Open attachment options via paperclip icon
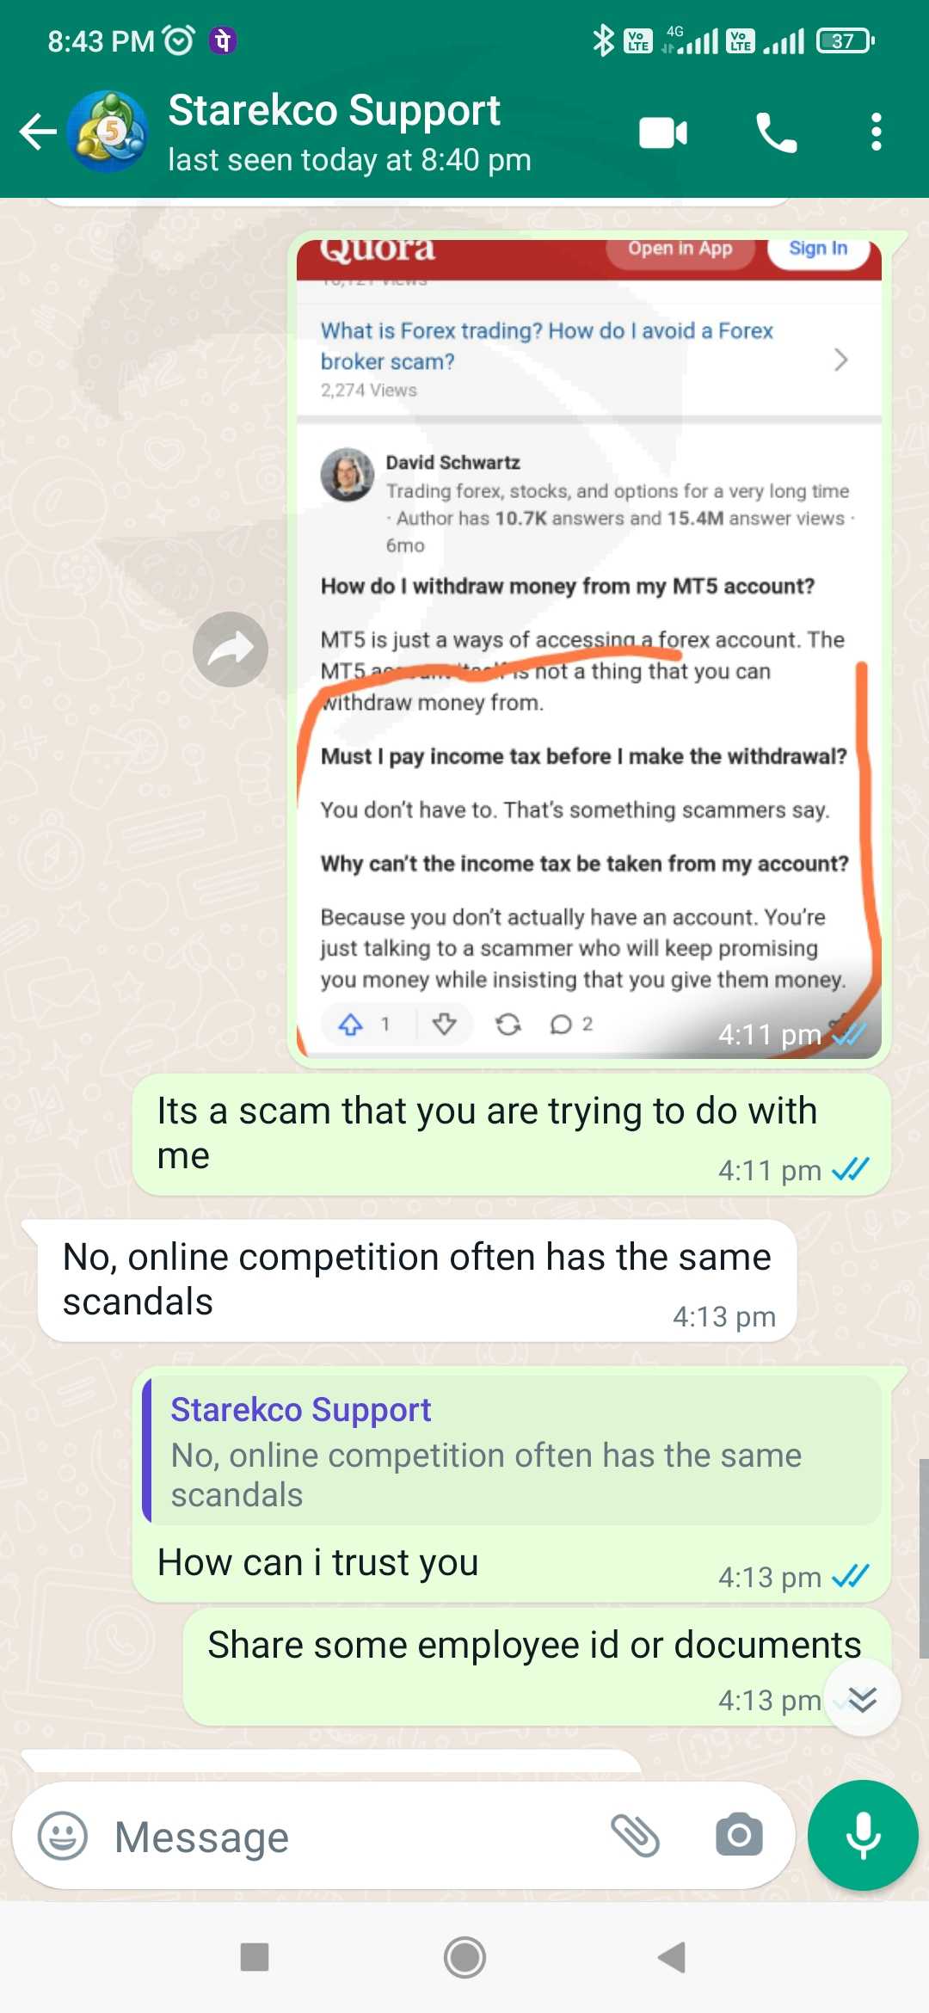929x2013 pixels. tap(635, 1836)
